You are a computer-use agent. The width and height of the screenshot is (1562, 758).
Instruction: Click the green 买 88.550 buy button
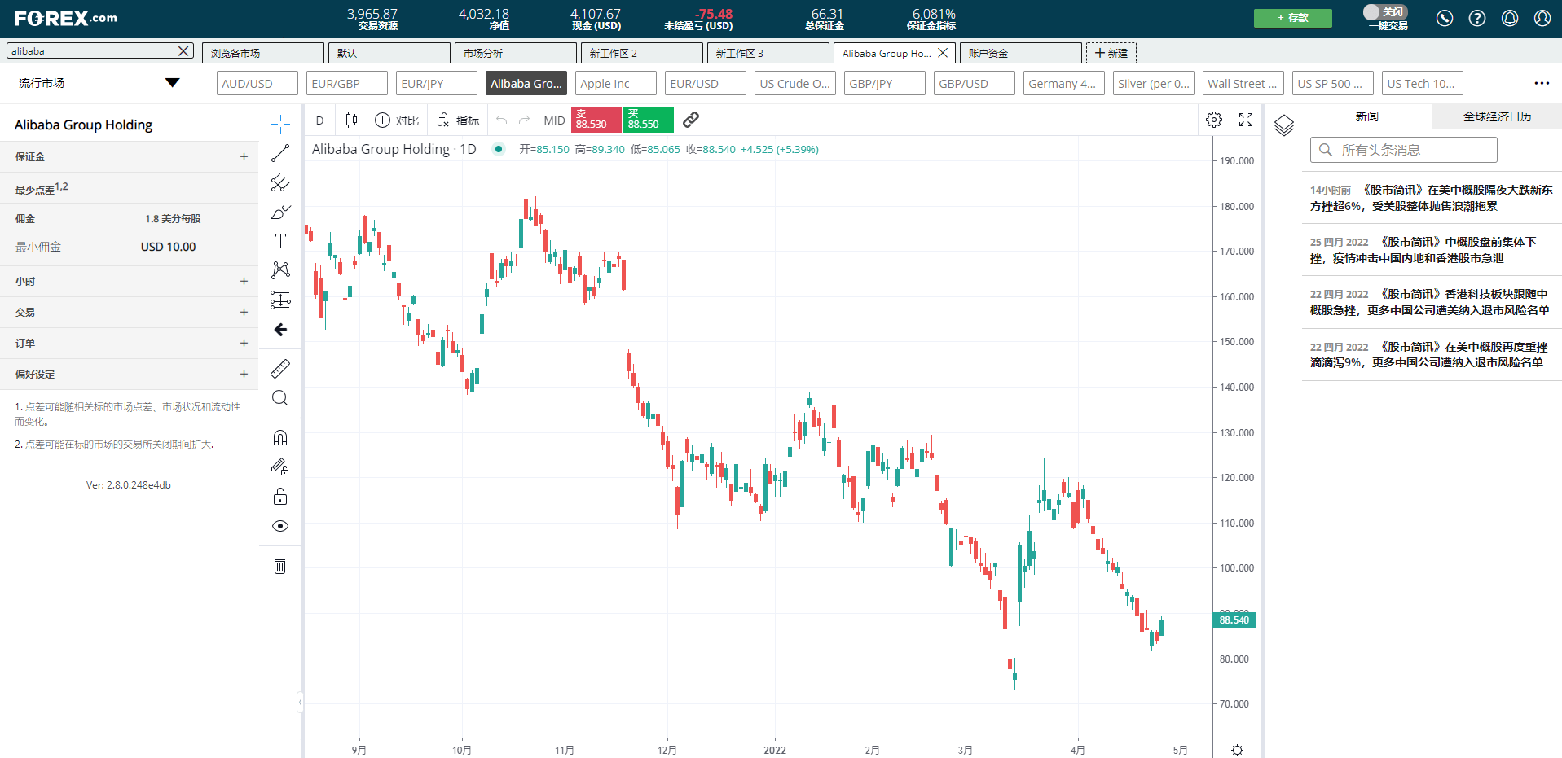pos(649,120)
